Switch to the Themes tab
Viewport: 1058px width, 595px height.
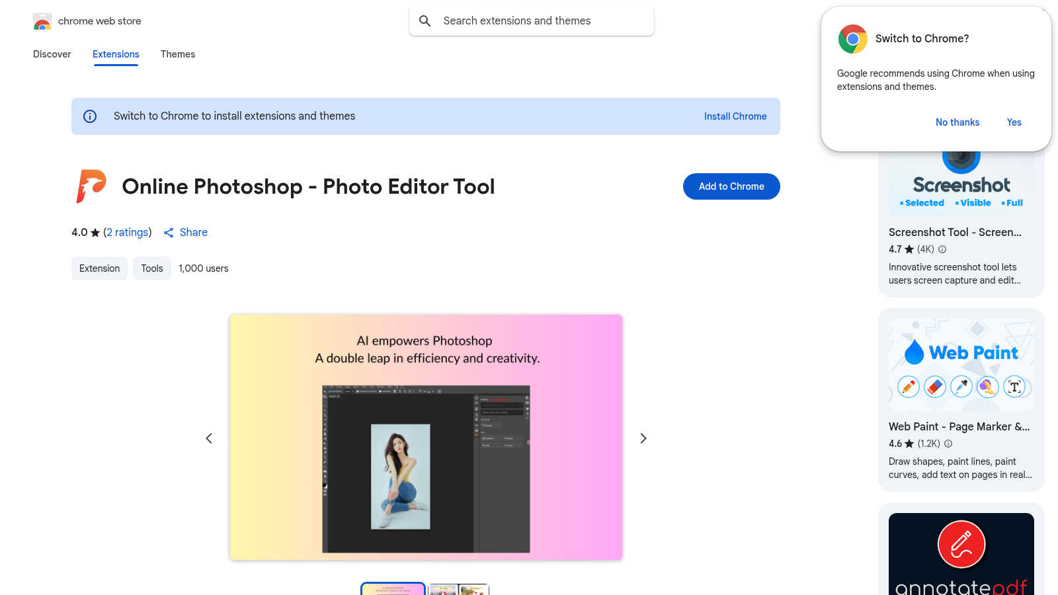tap(178, 54)
